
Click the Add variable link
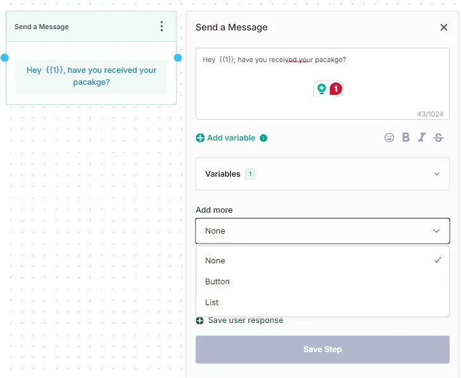[230, 138]
